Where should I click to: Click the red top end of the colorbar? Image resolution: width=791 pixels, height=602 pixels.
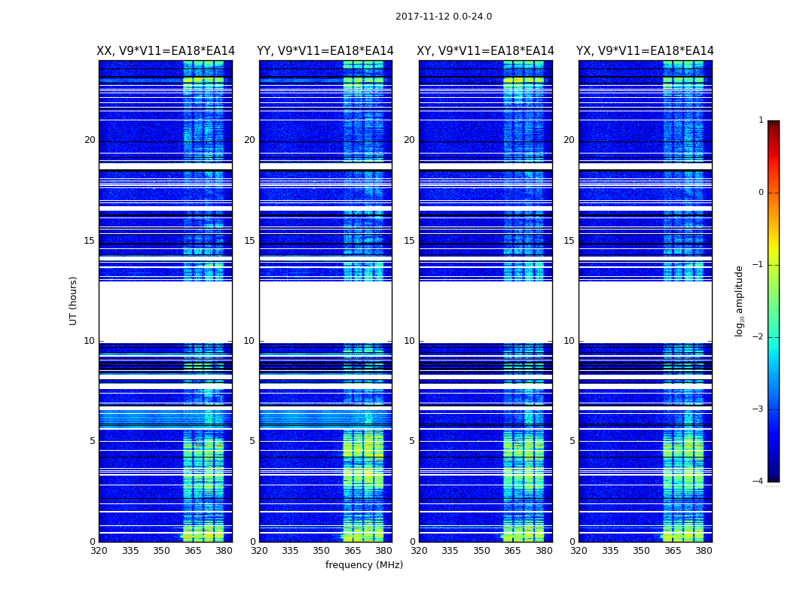point(774,125)
